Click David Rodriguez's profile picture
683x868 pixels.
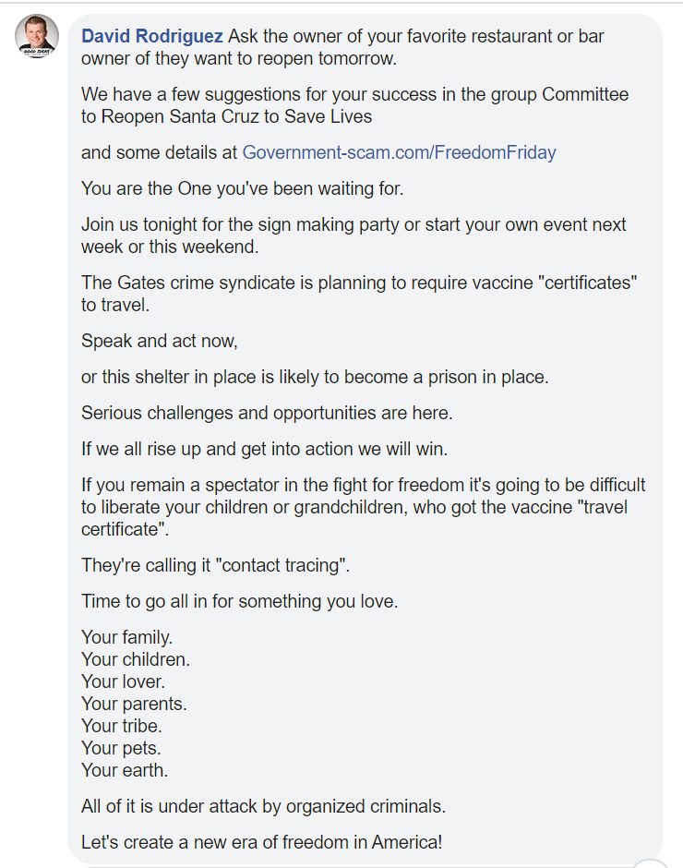click(38, 36)
